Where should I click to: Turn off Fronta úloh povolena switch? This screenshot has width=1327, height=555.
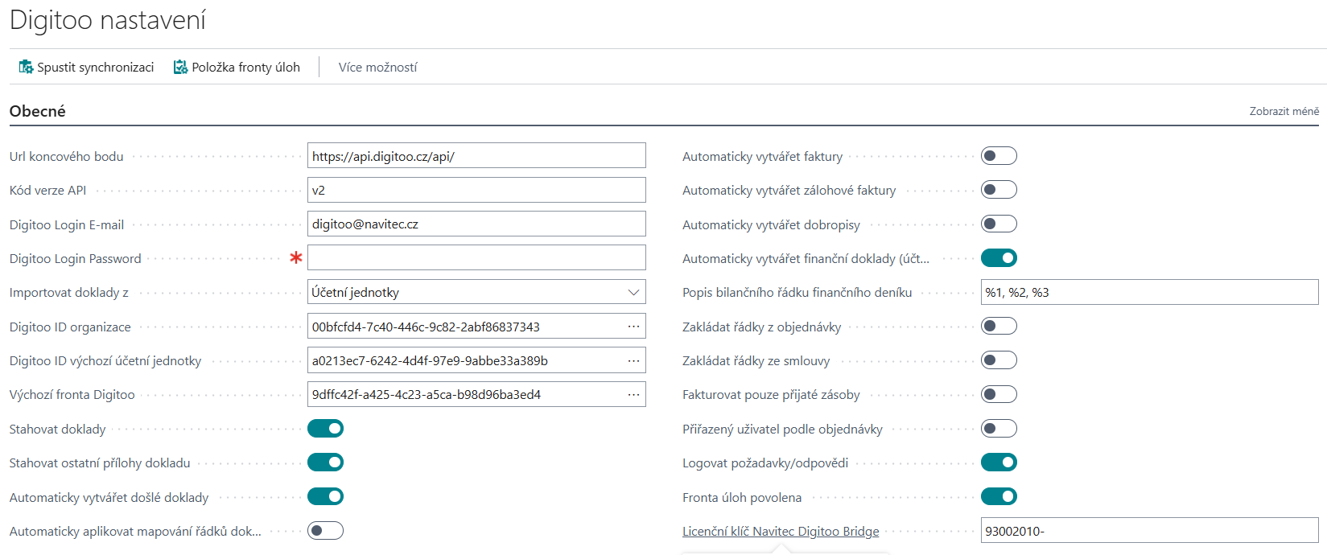click(x=999, y=497)
